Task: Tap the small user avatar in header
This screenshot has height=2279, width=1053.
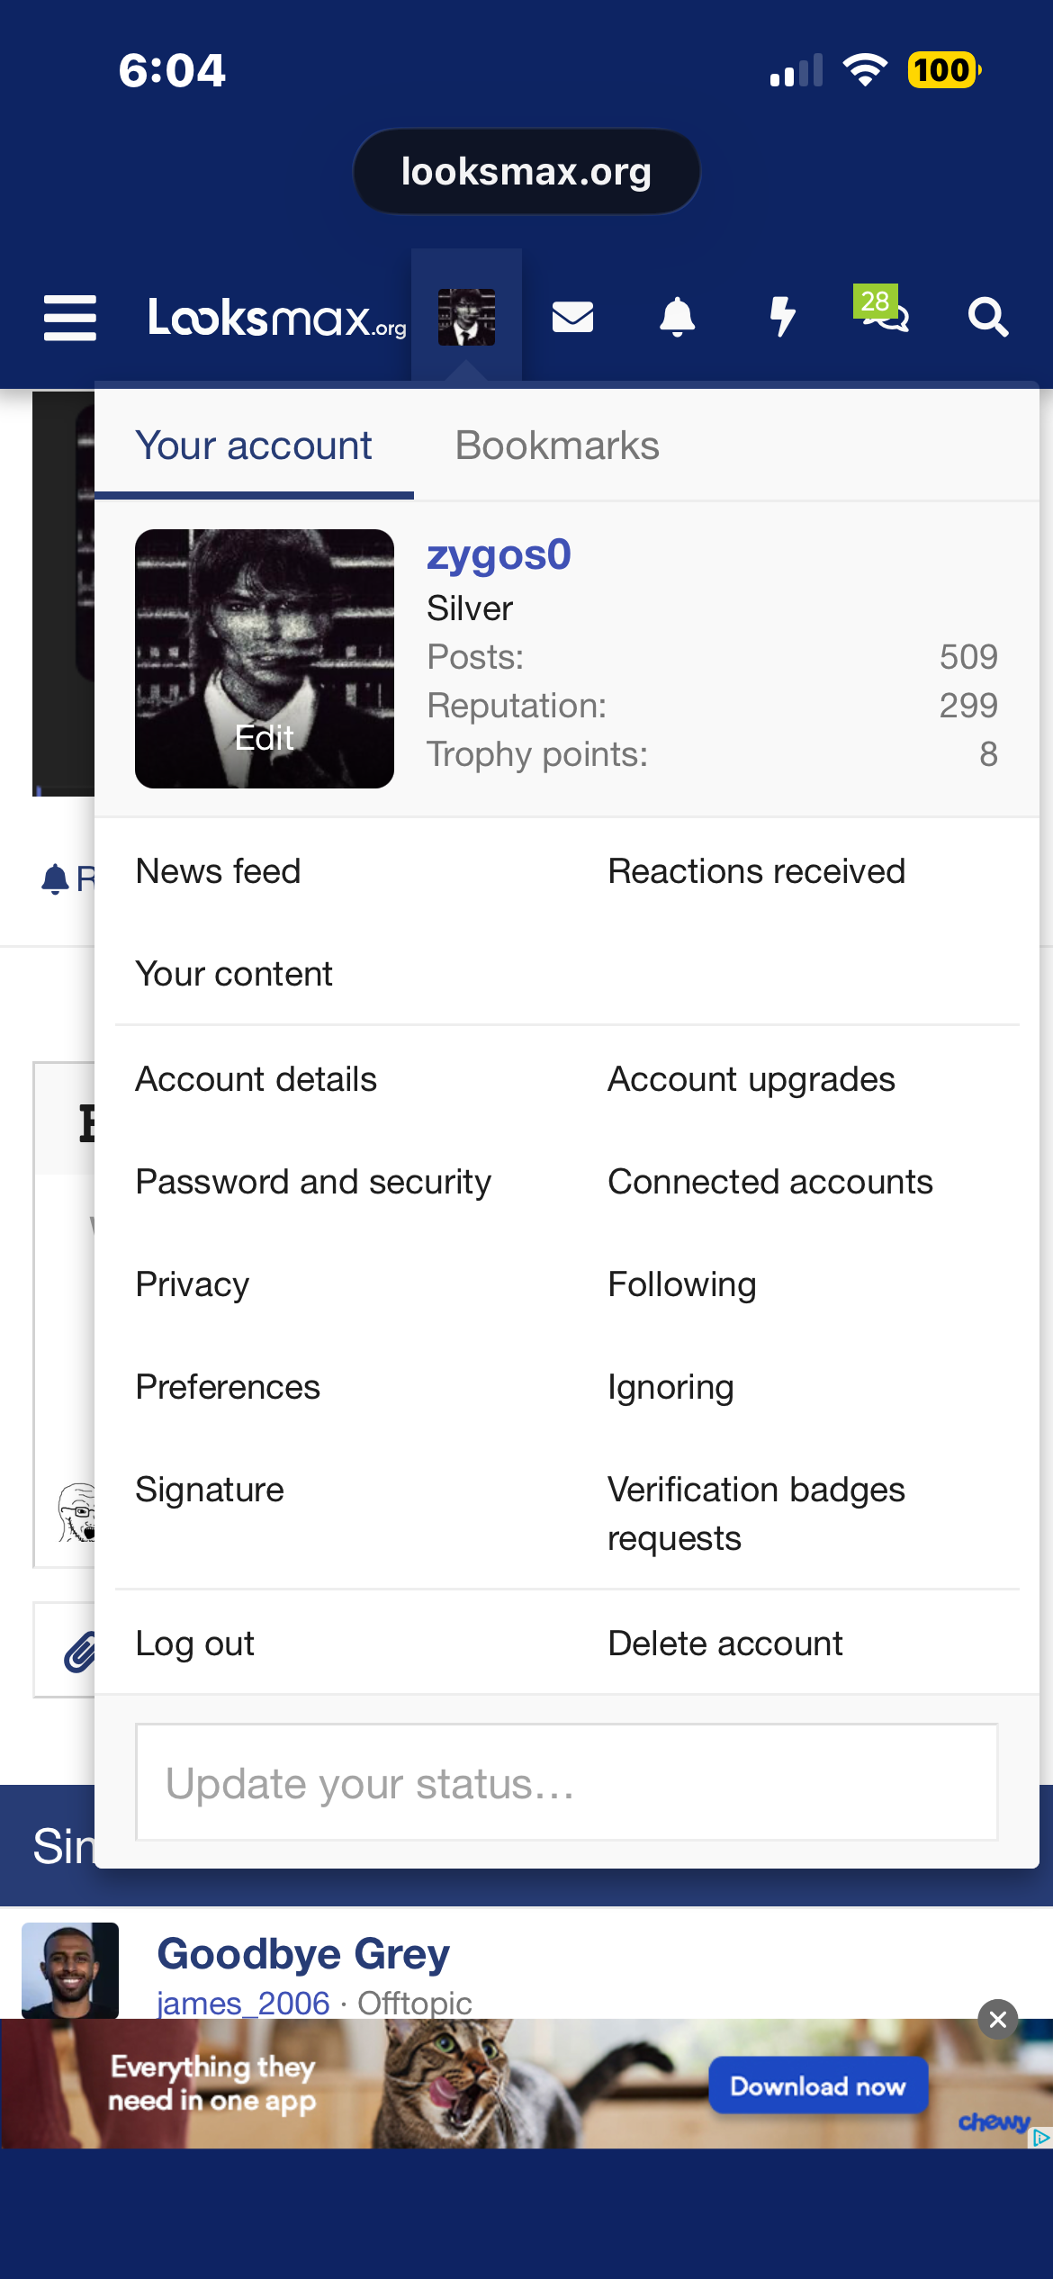Action: pyautogui.click(x=466, y=318)
